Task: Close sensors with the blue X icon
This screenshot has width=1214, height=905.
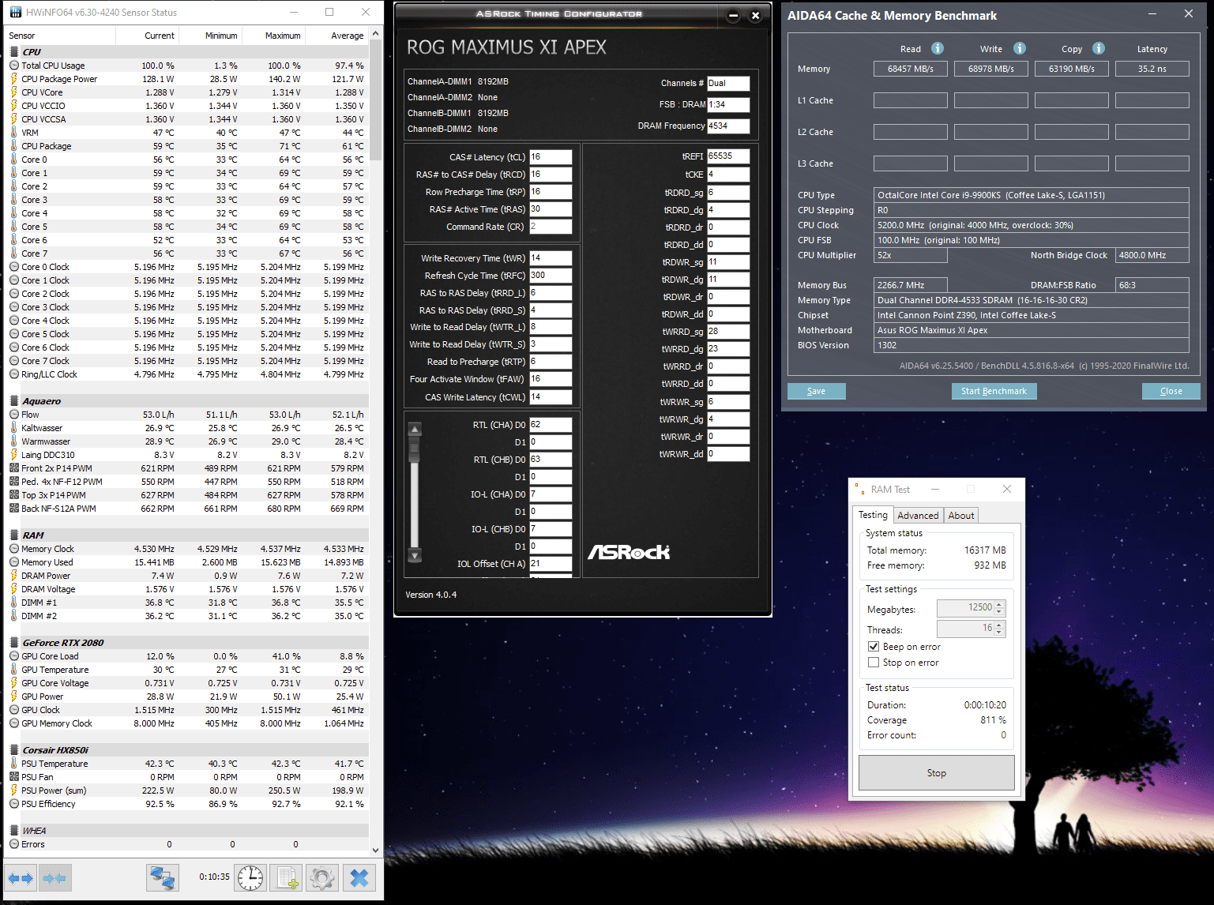Action: point(359,878)
